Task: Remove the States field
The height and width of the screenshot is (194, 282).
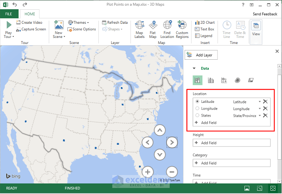Action: point(265,115)
